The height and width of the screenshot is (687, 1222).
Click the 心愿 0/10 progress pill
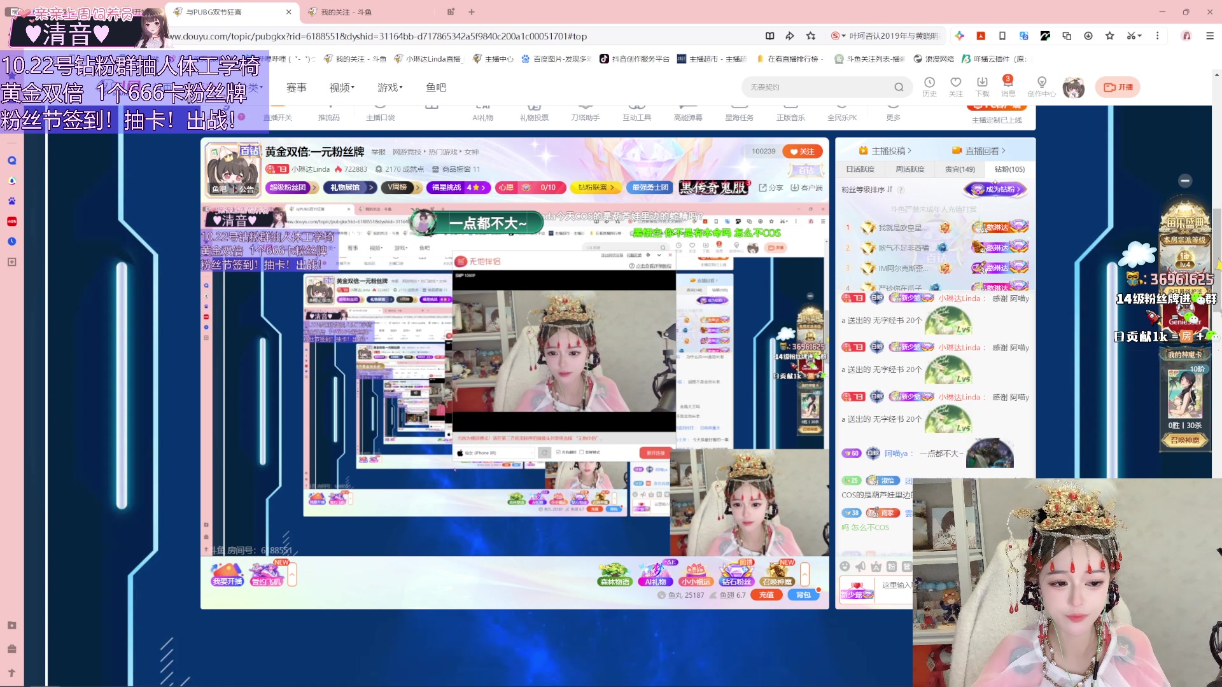point(531,188)
